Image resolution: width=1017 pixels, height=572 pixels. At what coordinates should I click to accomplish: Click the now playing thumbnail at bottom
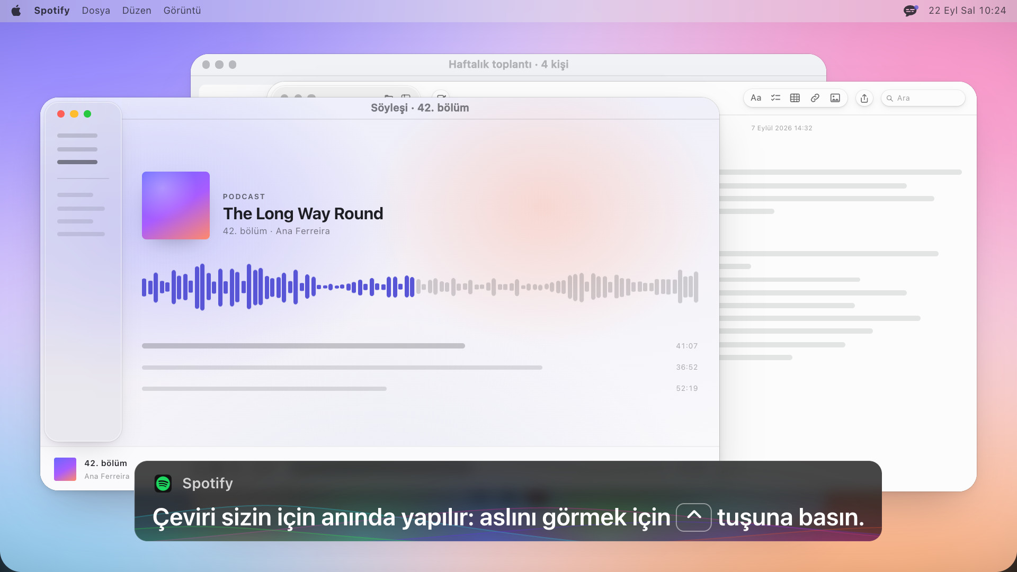[65, 469]
